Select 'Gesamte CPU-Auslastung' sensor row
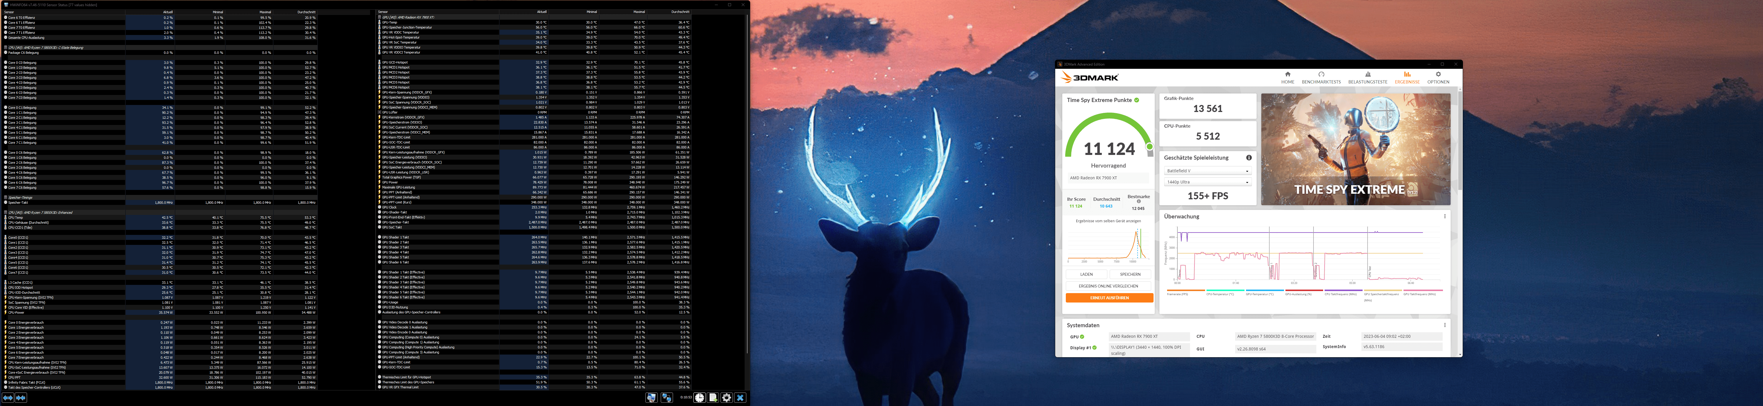Viewport: 1763px width, 406px height. (x=160, y=38)
